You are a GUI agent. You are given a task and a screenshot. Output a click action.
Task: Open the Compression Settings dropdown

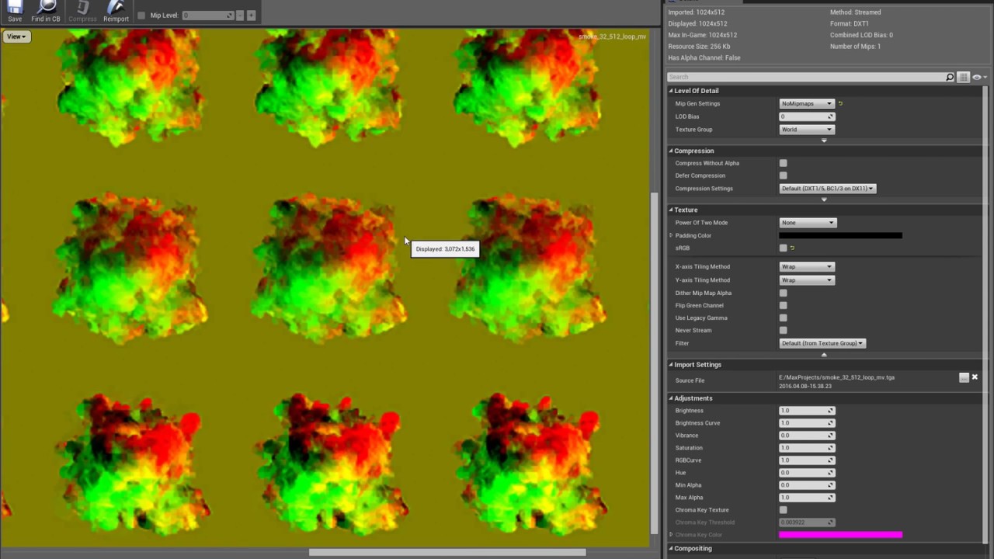pyautogui.click(x=827, y=188)
